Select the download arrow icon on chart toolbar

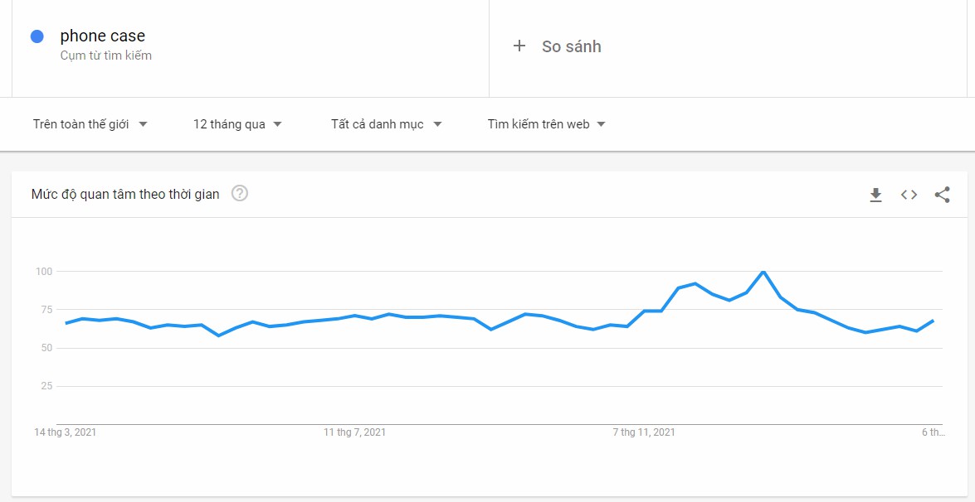[875, 195]
